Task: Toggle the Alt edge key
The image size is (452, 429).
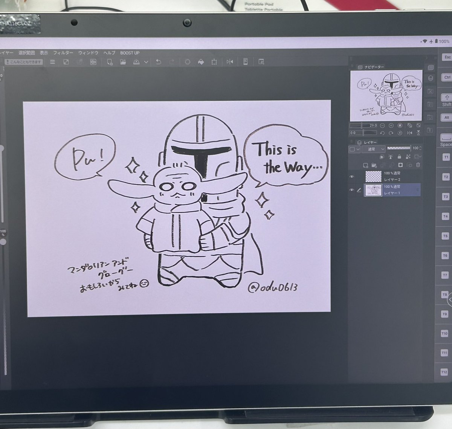Action: (447, 118)
